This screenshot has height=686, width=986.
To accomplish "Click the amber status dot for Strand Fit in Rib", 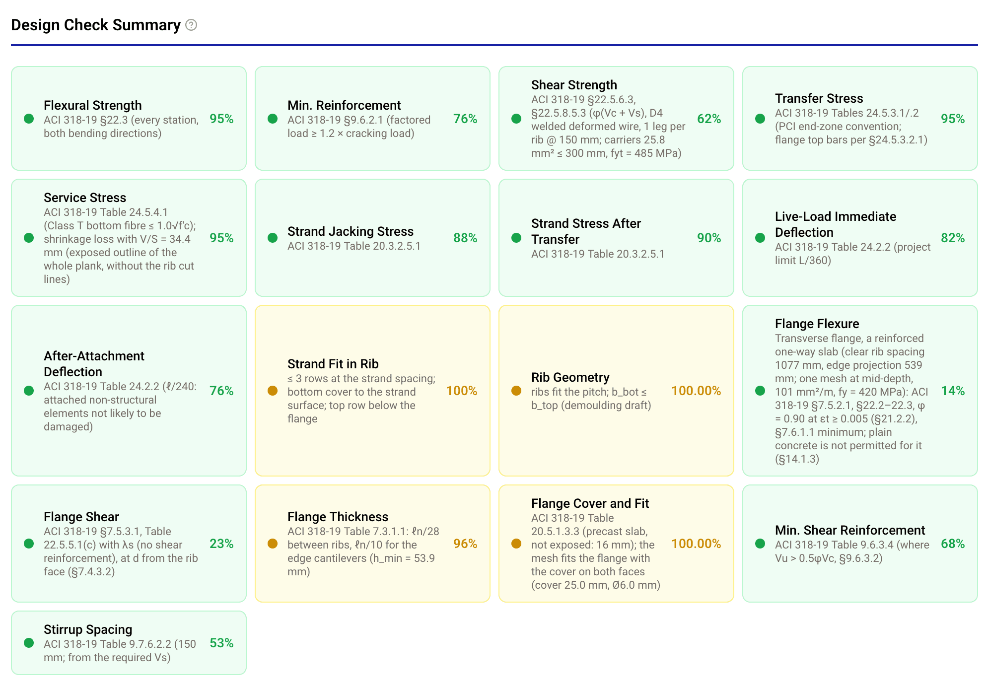I will [273, 391].
